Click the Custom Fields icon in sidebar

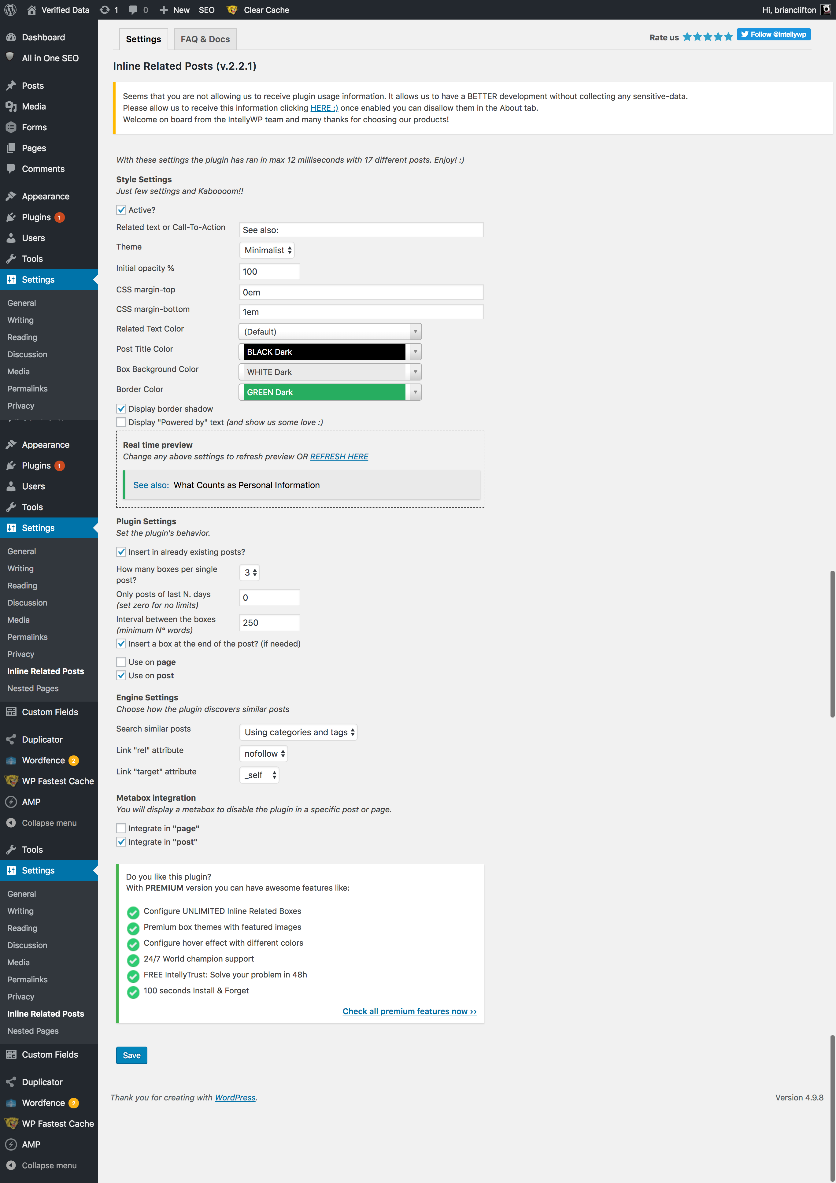11,712
